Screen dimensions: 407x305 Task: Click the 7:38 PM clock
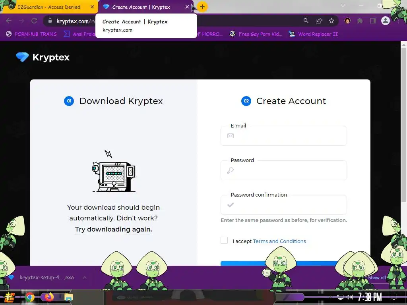370,297
